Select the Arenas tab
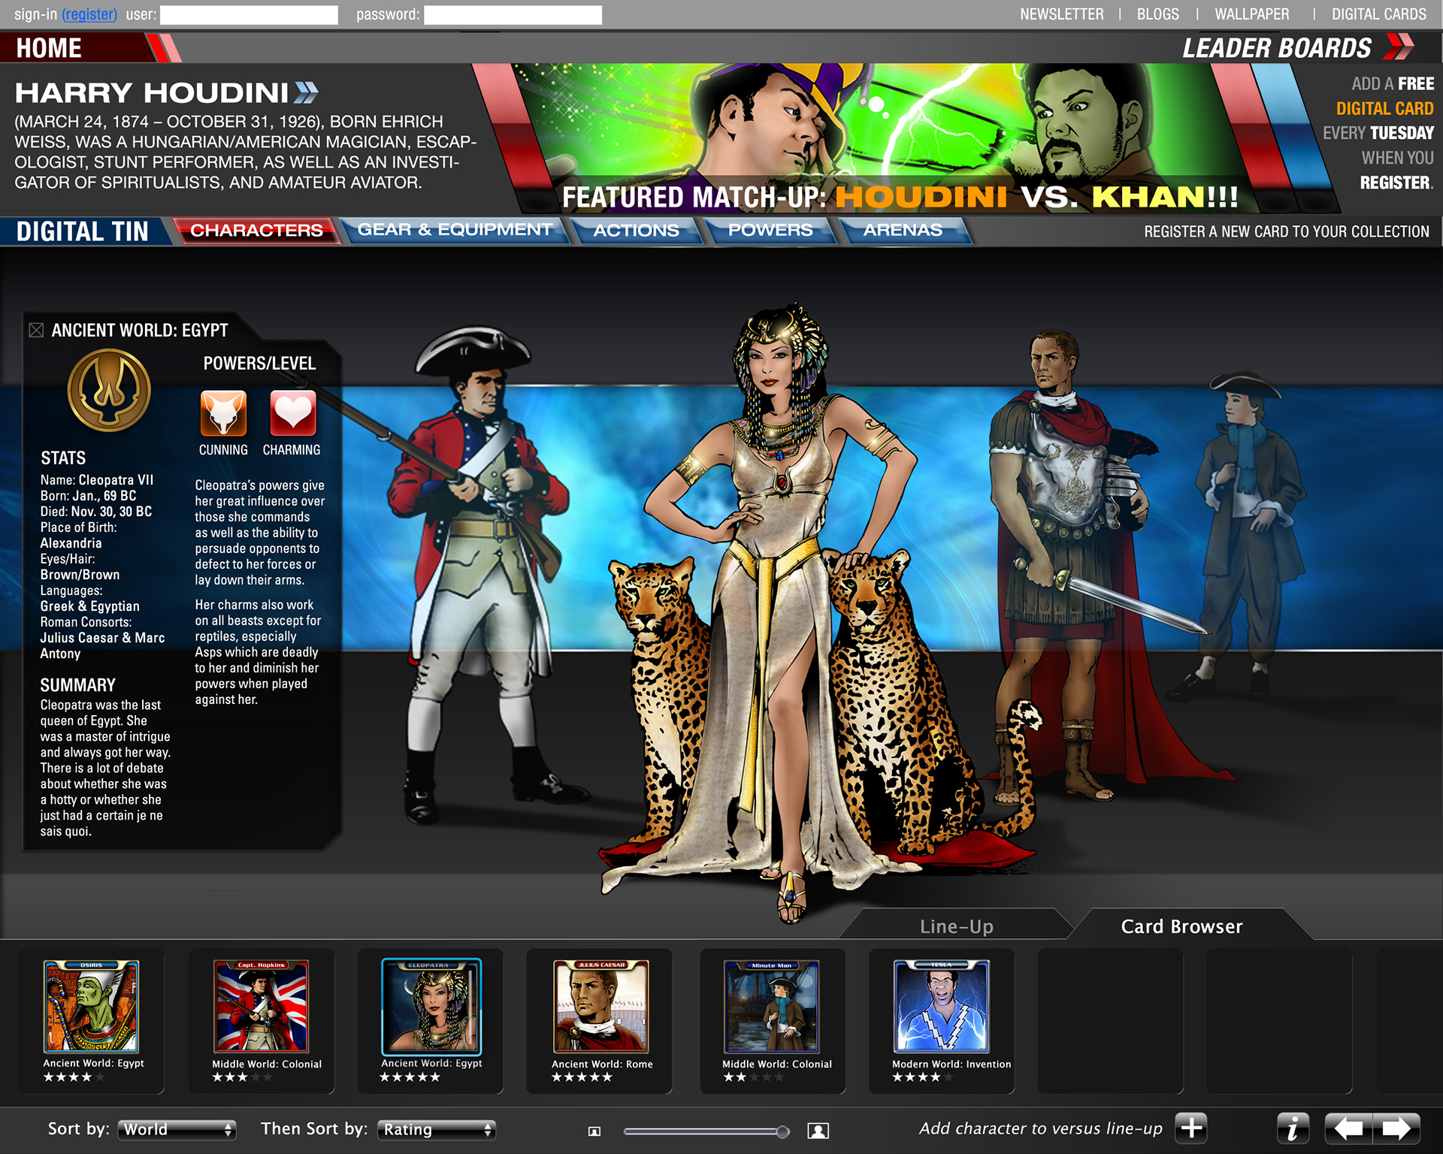This screenshot has height=1154, width=1443. pyautogui.click(x=903, y=230)
